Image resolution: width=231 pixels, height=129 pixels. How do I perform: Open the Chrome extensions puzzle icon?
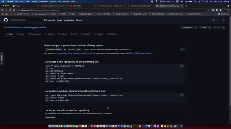(x=221, y=10)
